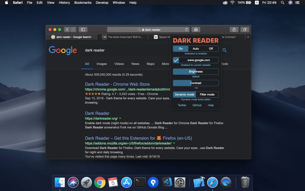Open Visual Studio Code from the Dock
Viewport: 305px width, 191px height.
[166, 182]
